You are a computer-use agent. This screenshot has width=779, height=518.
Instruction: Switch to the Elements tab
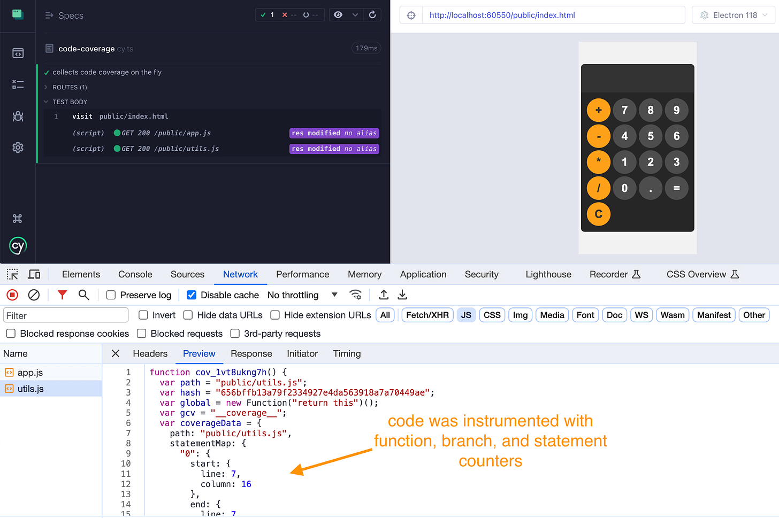point(81,274)
